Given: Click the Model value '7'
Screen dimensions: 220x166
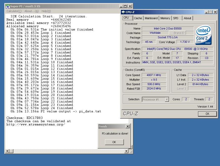Looking at the screenshot, I should 177,53.
